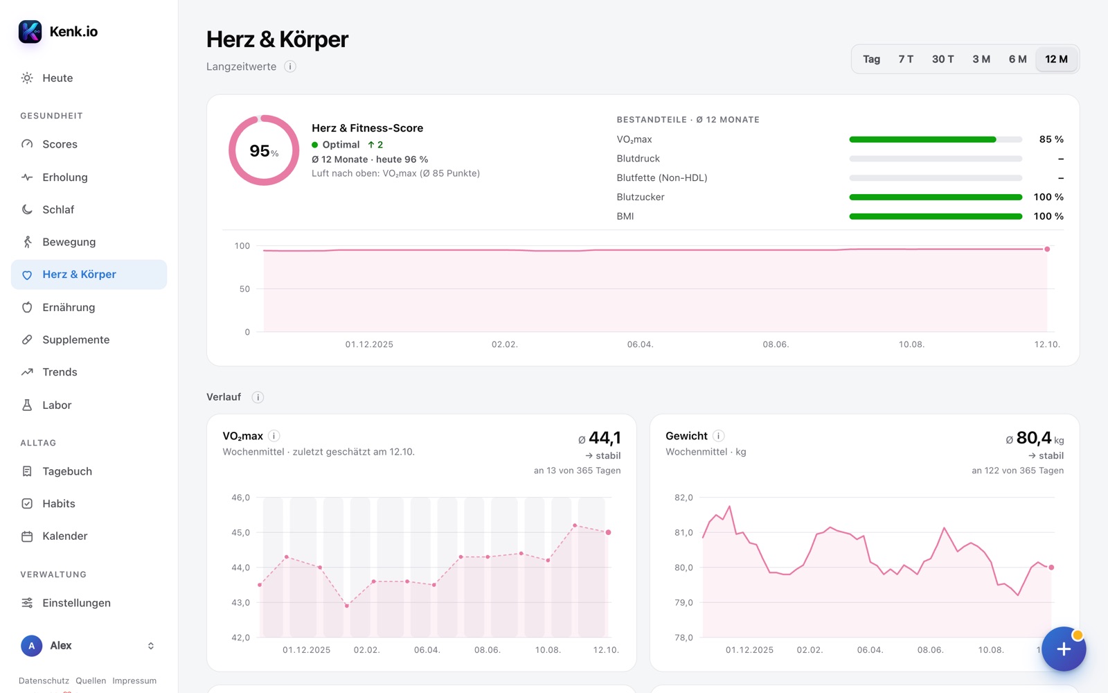The image size is (1108, 693).
Task: Open the VO₂max chart info icon
Action: pyautogui.click(x=274, y=436)
